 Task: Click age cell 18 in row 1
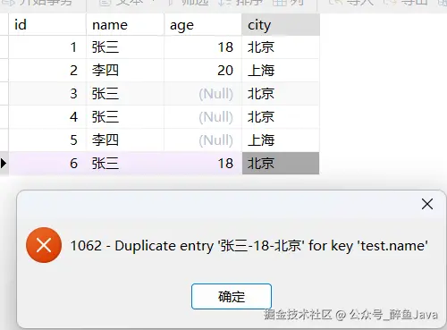point(203,47)
